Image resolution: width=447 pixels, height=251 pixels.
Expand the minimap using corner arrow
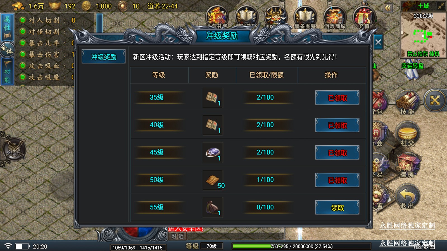pyautogui.click(x=441, y=6)
